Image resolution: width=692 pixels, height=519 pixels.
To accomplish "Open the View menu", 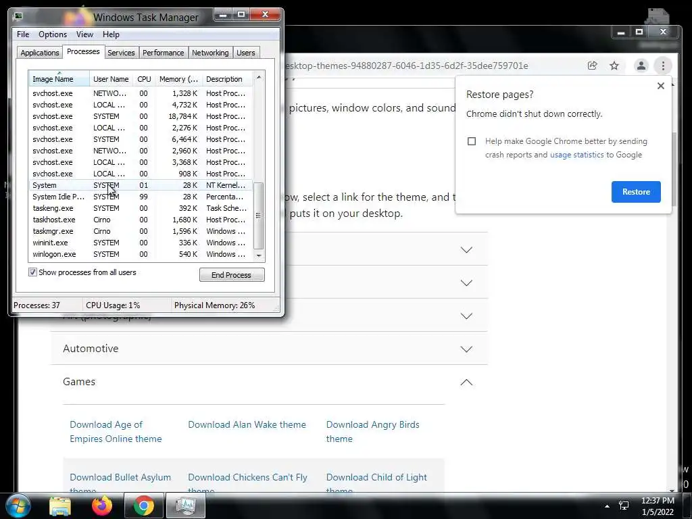I will (84, 34).
